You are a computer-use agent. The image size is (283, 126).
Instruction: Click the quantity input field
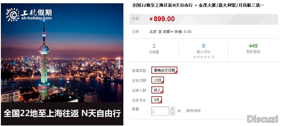tap(160, 111)
